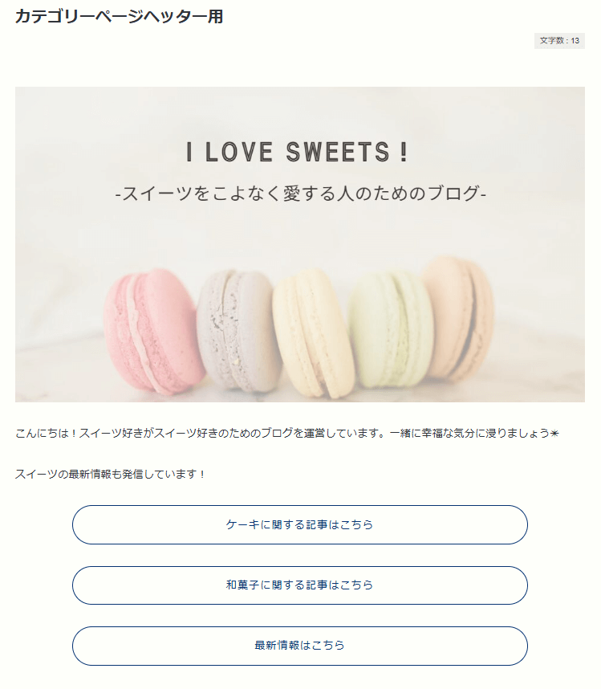Open the 和菓子に関する記事はこちら button
Screen dimensions: 601x689
(299, 585)
